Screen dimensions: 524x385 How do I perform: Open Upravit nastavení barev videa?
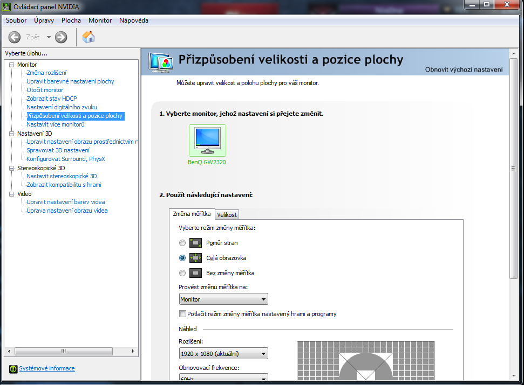66,202
